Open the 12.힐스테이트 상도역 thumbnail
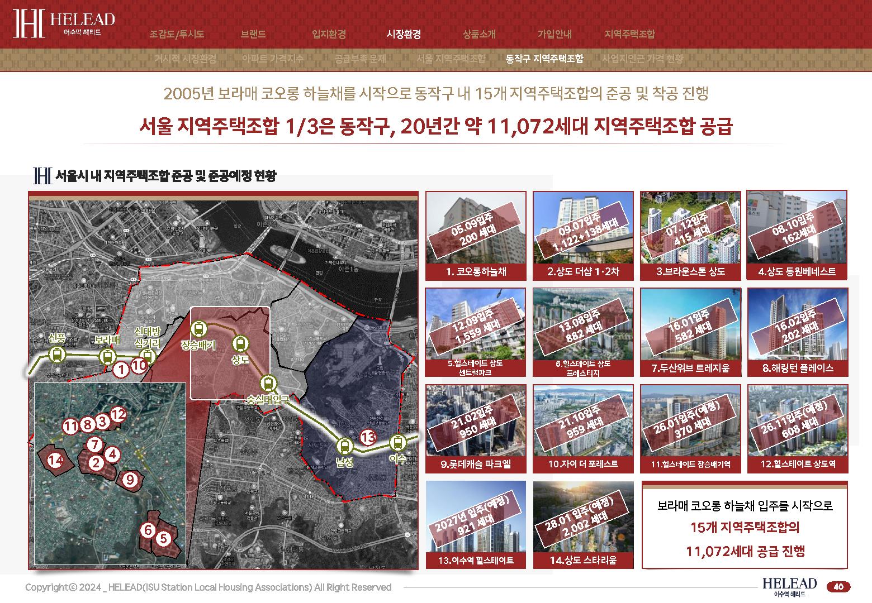The width and height of the screenshot is (872, 603). coord(798,428)
